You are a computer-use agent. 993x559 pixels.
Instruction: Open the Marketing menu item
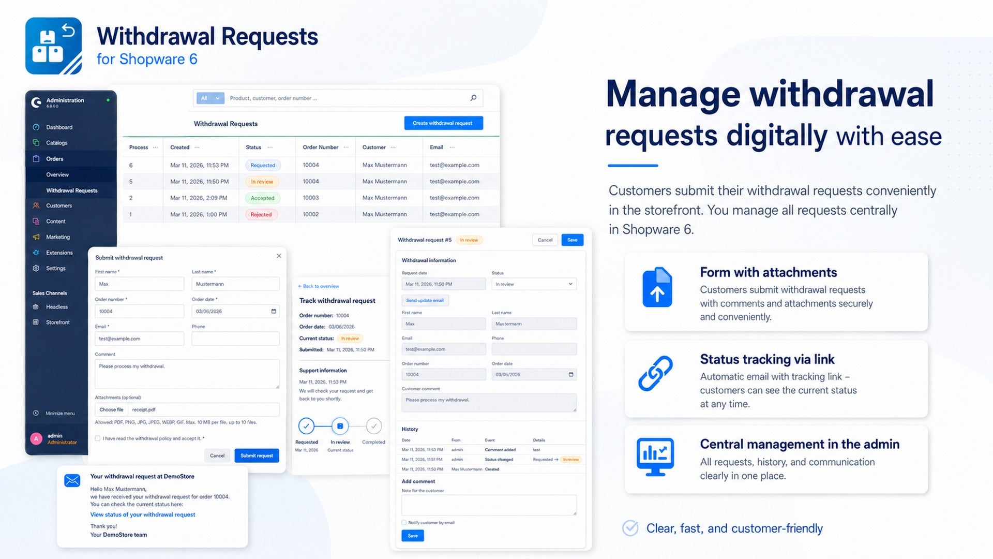click(x=58, y=237)
